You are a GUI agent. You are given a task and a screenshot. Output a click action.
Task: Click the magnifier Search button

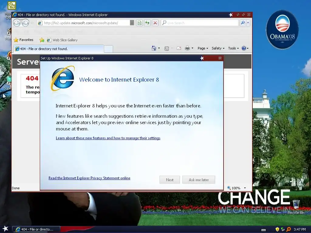click(x=243, y=23)
